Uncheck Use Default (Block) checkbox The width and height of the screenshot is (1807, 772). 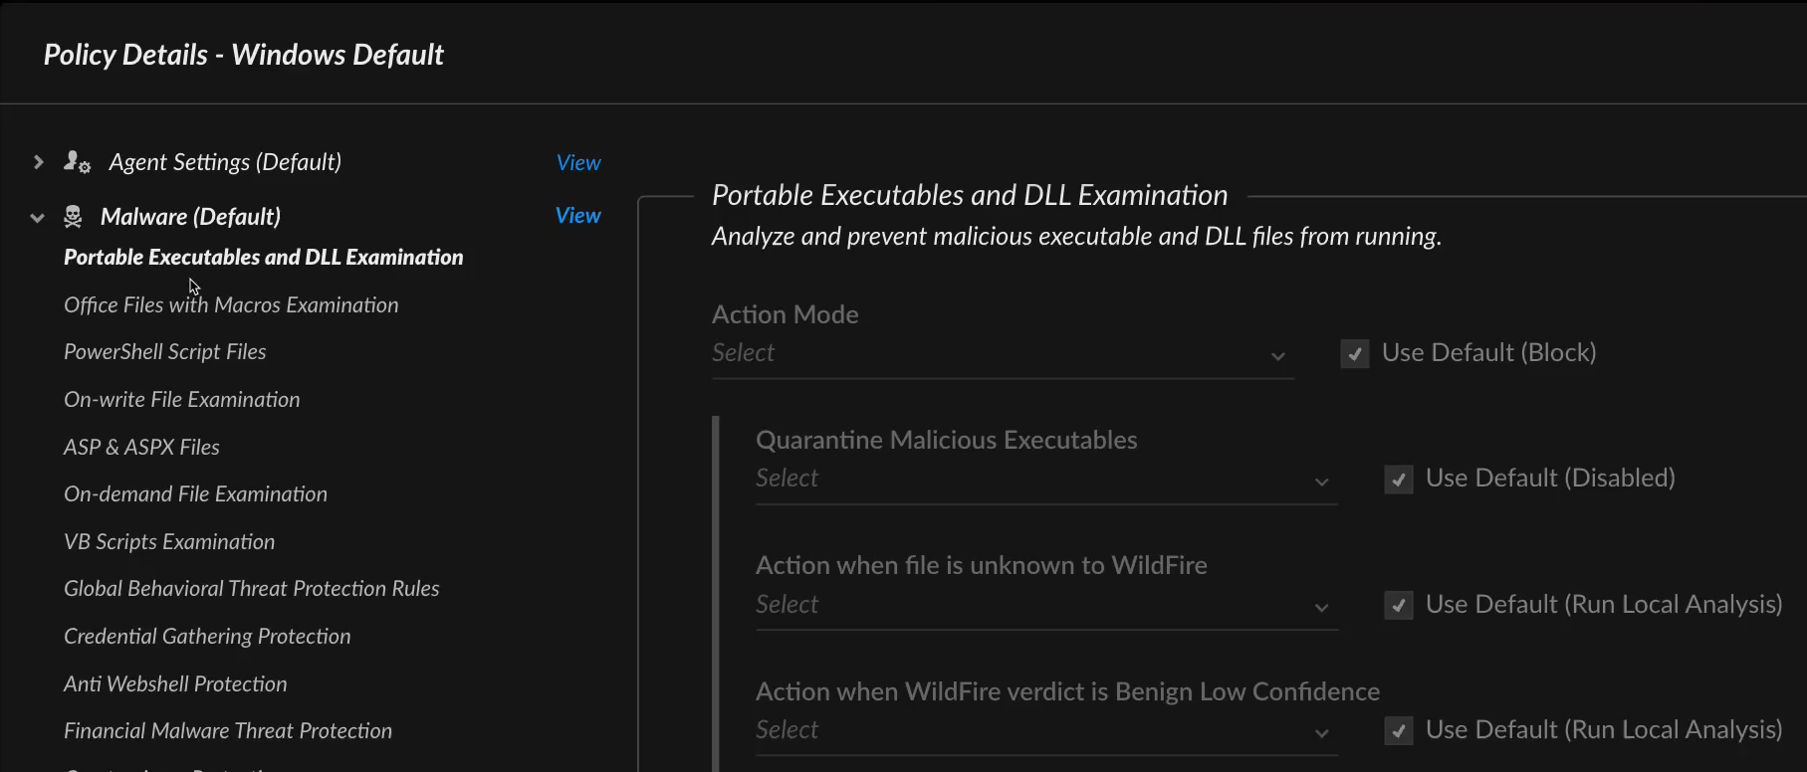[x=1354, y=354]
